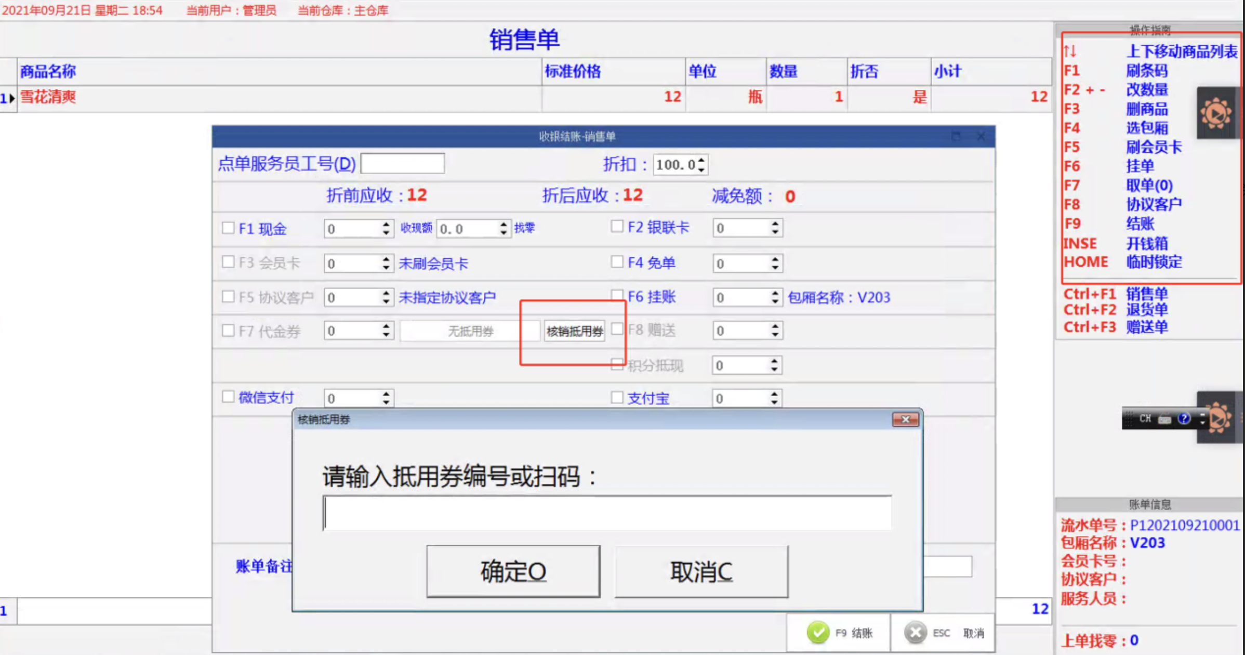Click the keyboard icon in language bar
Screen dimensions: 1245x655
point(1164,419)
